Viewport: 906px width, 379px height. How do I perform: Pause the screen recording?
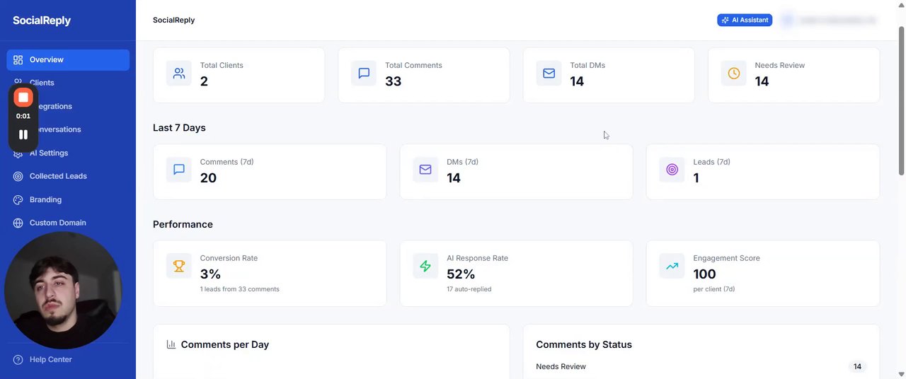pyautogui.click(x=23, y=134)
